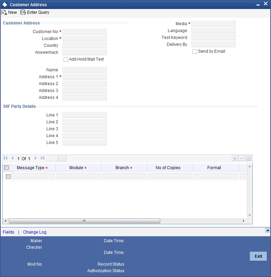The image size is (271, 277).
Task: Click the Media input field
Action: (x=213, y=24)
